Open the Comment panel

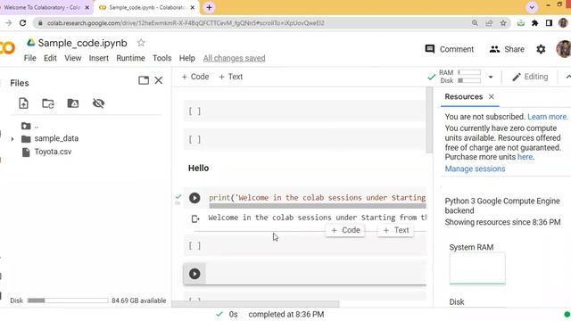450,49
